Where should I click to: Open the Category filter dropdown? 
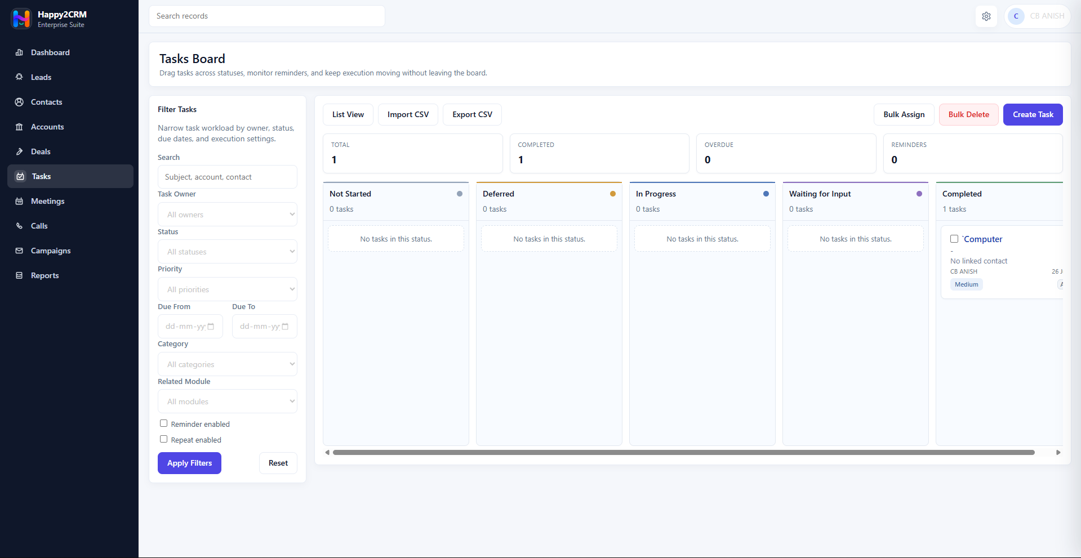point(228,364)
